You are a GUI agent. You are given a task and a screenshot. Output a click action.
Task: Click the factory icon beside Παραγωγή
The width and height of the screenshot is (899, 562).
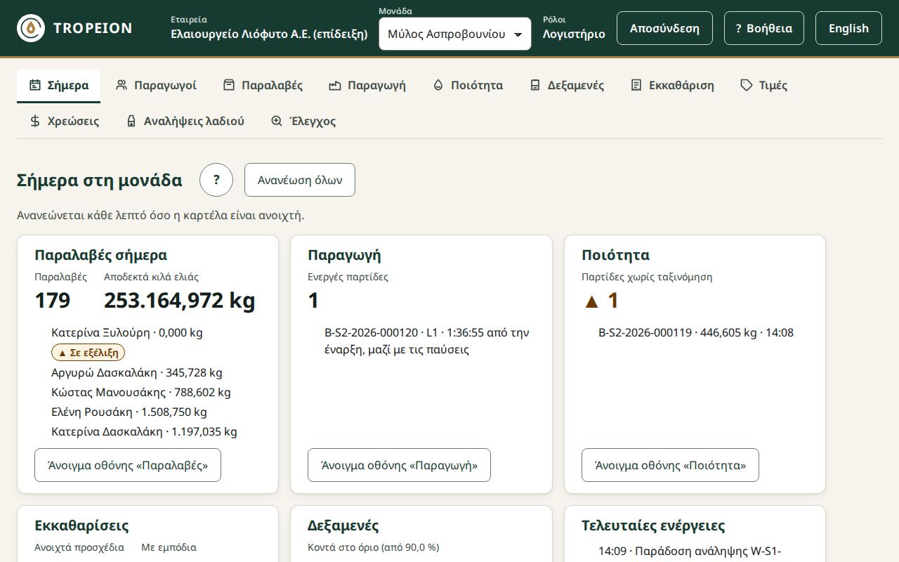click(335, 85)
